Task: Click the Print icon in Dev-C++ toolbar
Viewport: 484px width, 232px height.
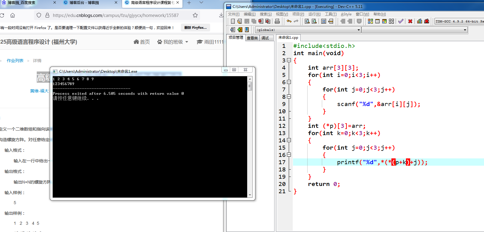Action: [277, 21]
